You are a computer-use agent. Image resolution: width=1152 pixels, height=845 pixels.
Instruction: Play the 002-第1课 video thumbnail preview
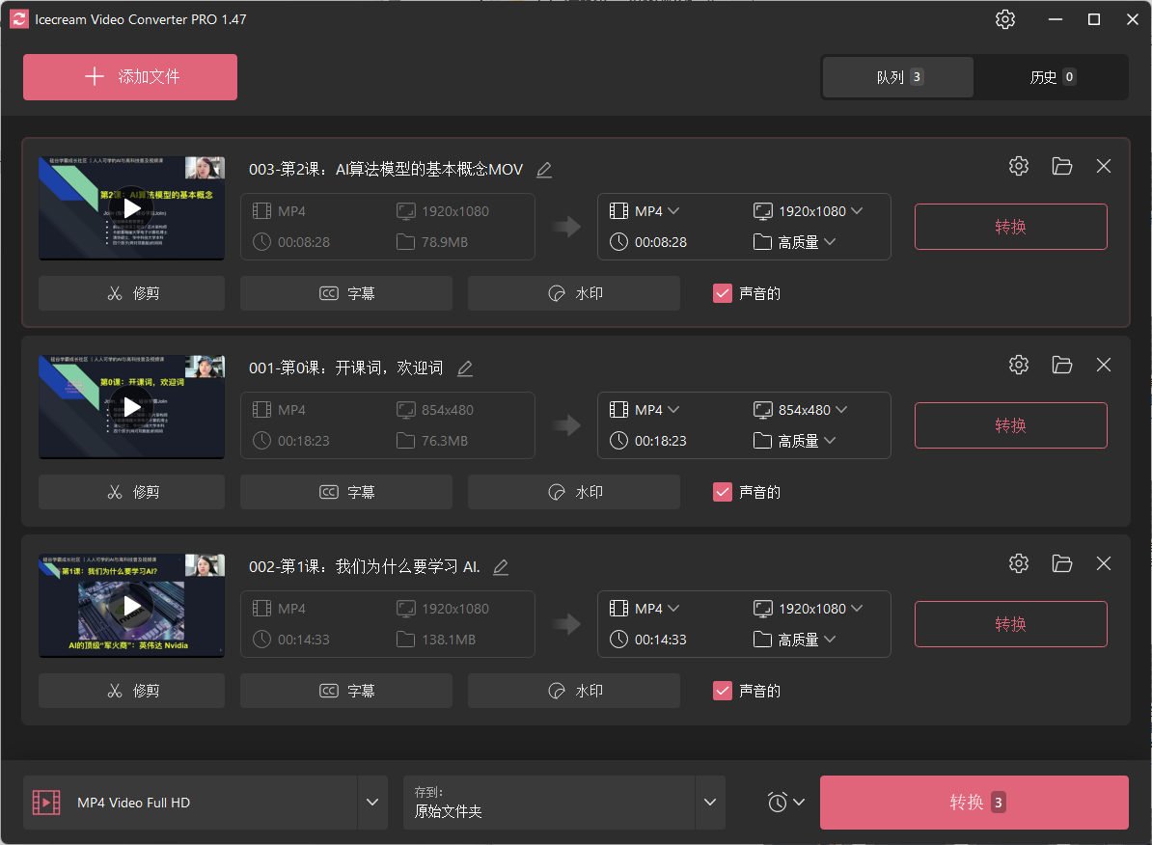click(x=132, y=606)
